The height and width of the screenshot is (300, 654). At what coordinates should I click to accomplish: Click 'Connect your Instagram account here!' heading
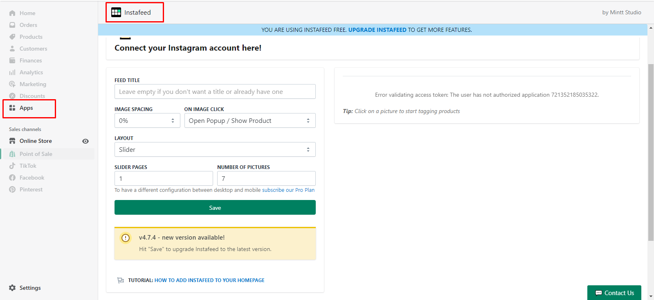188,48
